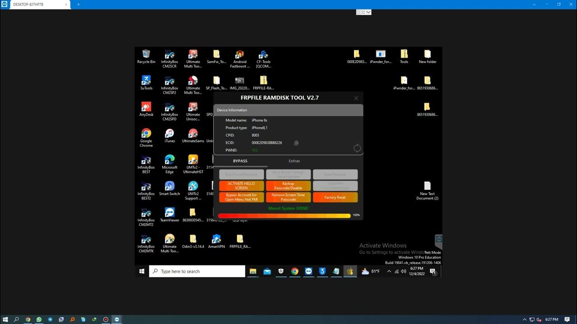Open the New folder desktop icon
This screenshot has height=324, width=577.
(427, 57)
